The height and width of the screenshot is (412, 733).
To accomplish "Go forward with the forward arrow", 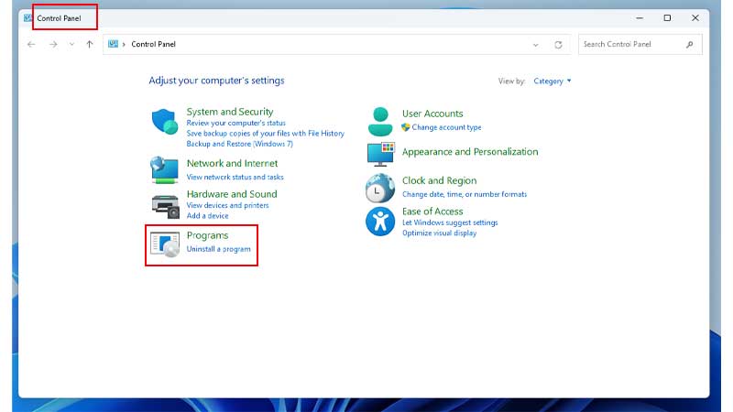I will point(53,44).
